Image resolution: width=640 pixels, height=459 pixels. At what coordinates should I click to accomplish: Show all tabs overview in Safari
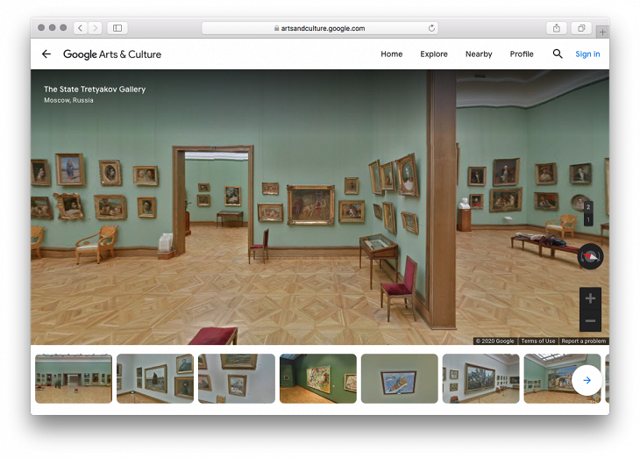tap(580, 28)
